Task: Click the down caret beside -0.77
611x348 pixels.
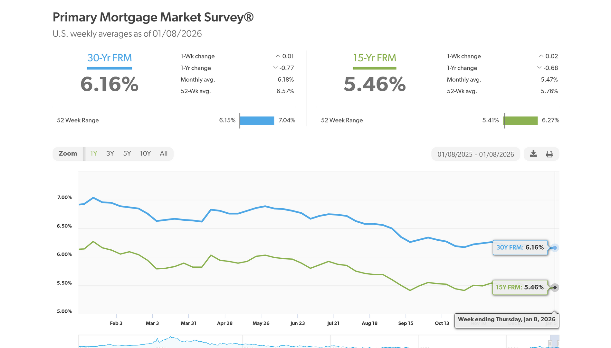Action: [275, 67]
